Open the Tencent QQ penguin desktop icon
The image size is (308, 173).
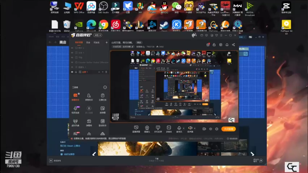[164, 7]
